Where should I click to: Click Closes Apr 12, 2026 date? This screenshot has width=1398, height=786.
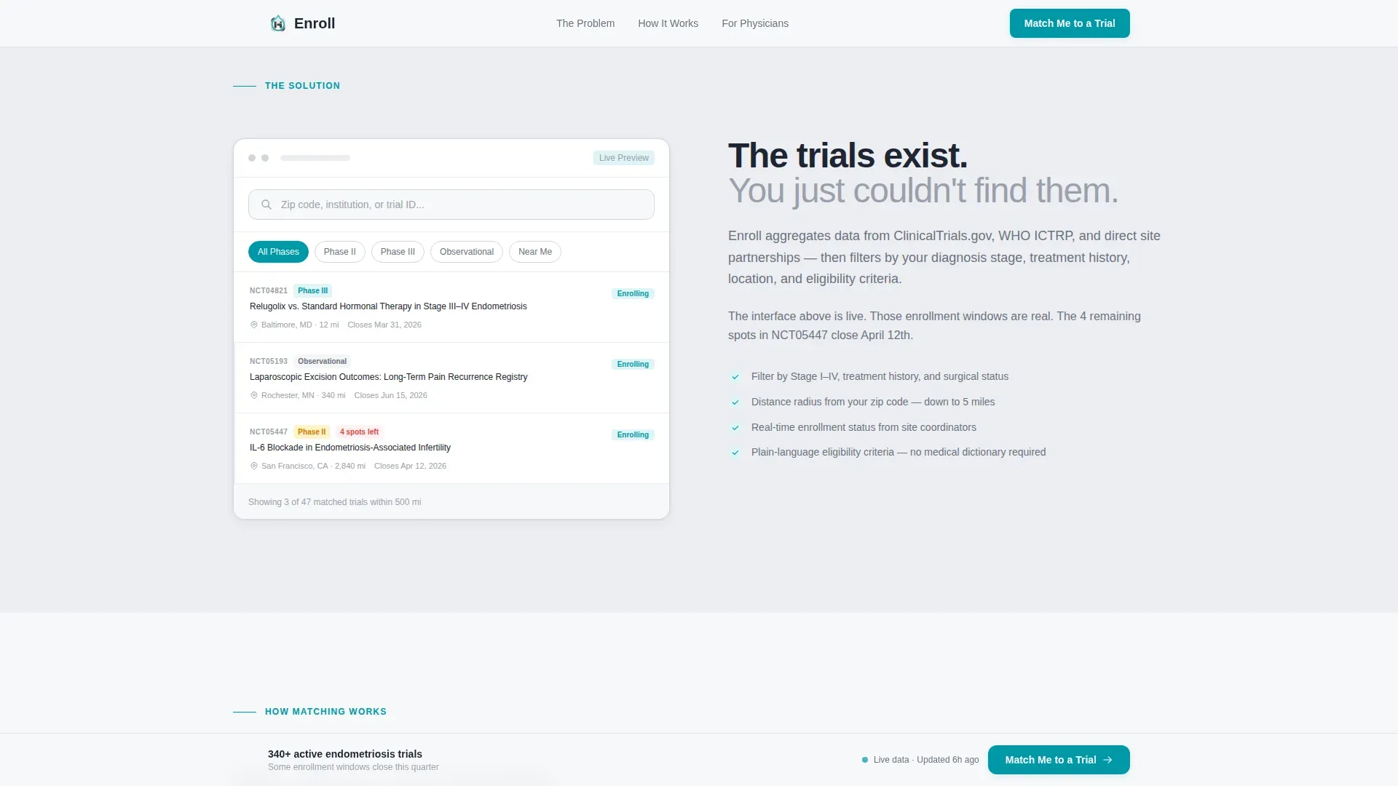[410, 466]
